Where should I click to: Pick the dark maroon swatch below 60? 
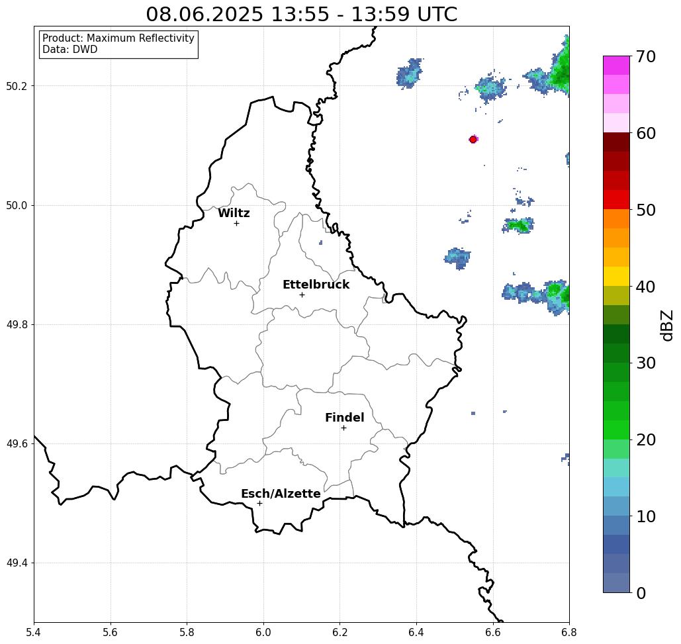click(x=616, y=142)
